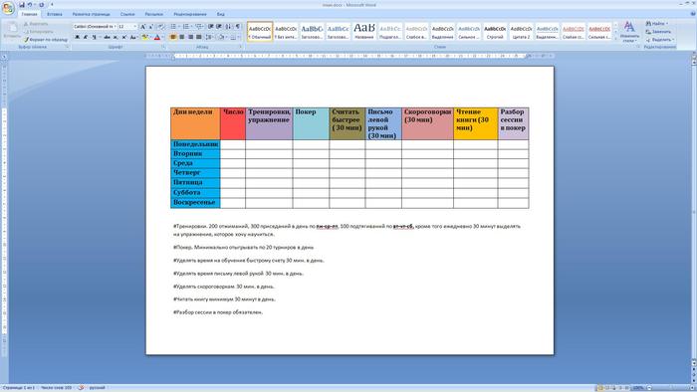Open shading fill color dropdown
Screen dimensions: 697x392
coord(227,37)
